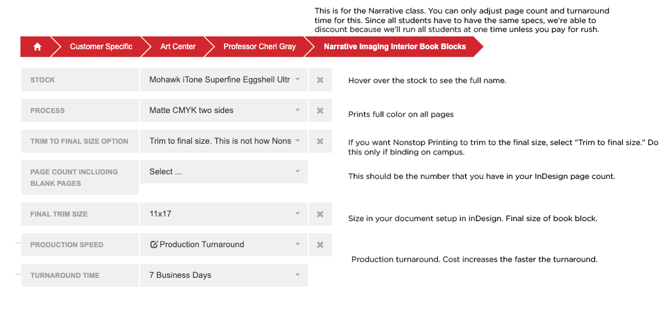Go to the home breadcrumb icon
Screen dimensions: 668x322
tap(37, 47)
